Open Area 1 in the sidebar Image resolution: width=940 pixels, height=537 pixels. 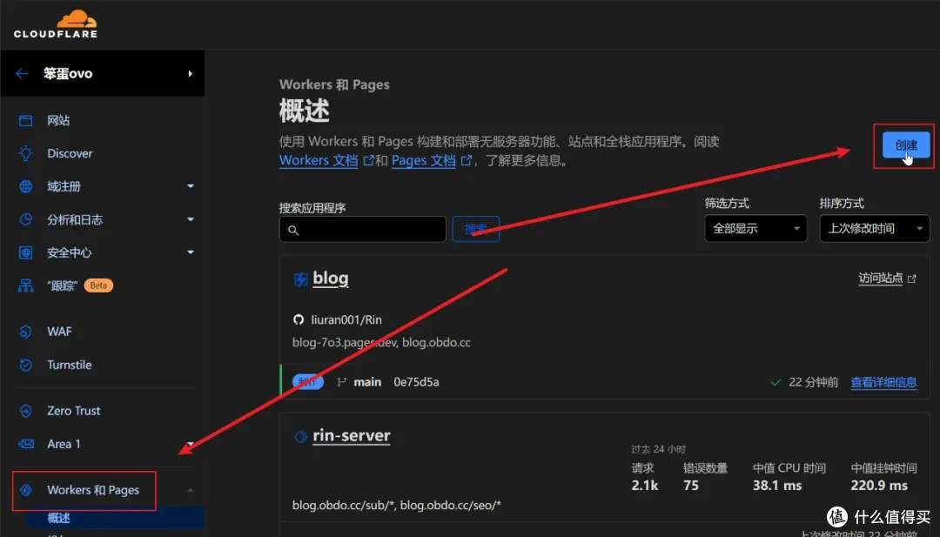[x=64, y=444]
